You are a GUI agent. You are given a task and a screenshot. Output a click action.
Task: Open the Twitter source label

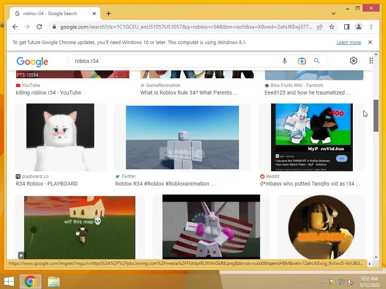coord(126,176)
